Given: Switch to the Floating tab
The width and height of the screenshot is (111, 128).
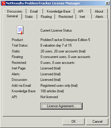Looking at the screenshot, I should click(46, 17).
